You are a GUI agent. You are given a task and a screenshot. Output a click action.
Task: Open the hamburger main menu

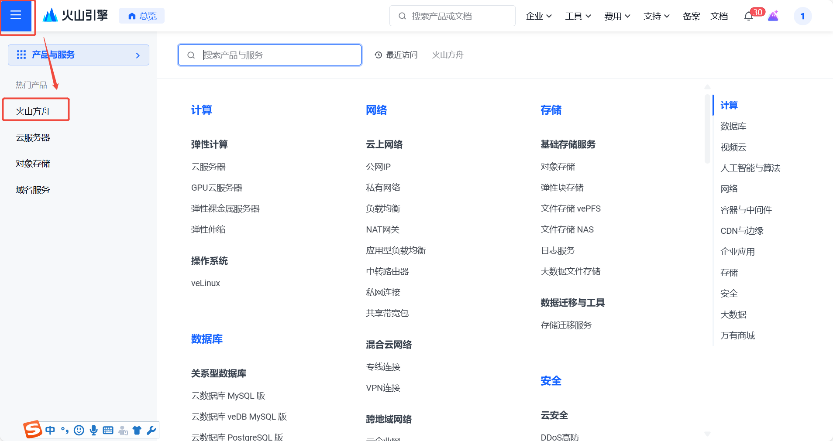(x=16, y=16)
